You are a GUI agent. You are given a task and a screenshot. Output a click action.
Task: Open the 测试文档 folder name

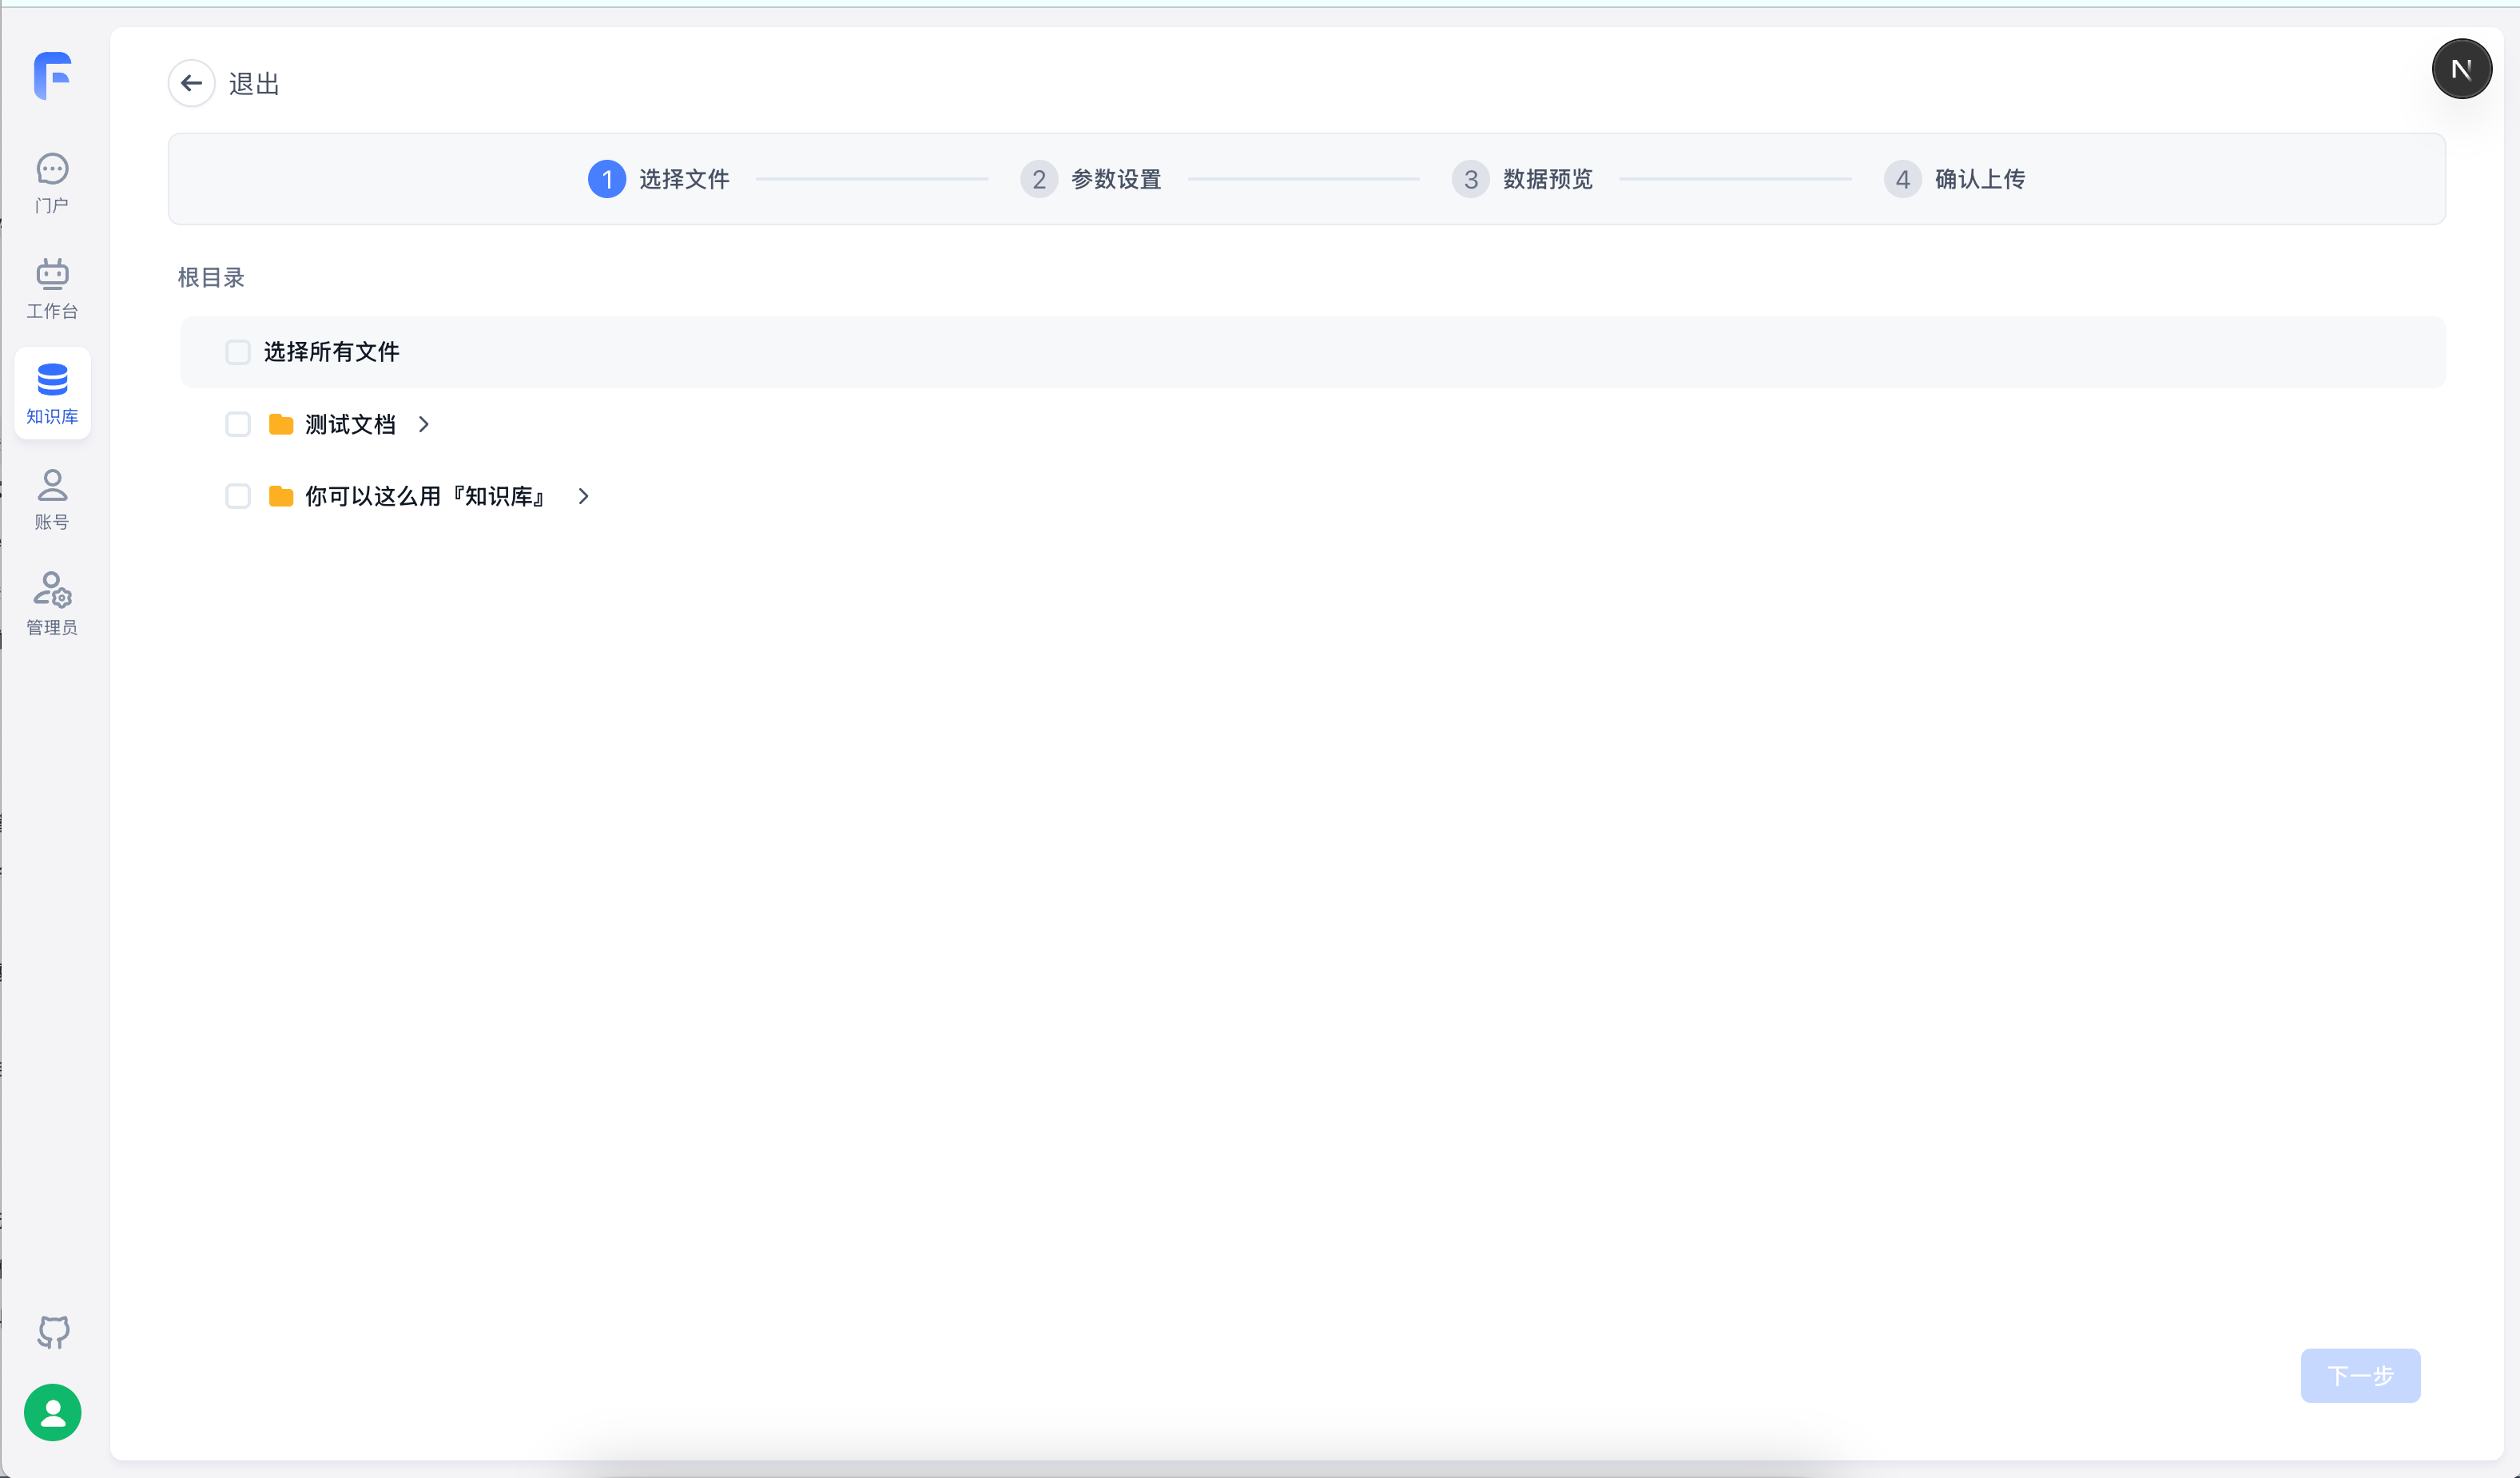tap(350, 424)
